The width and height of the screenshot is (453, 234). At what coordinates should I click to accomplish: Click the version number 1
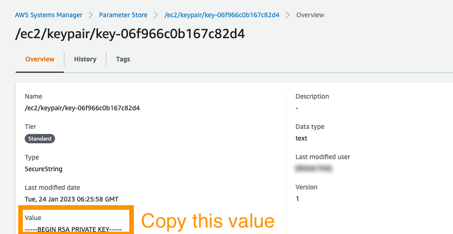pos(298,199)
